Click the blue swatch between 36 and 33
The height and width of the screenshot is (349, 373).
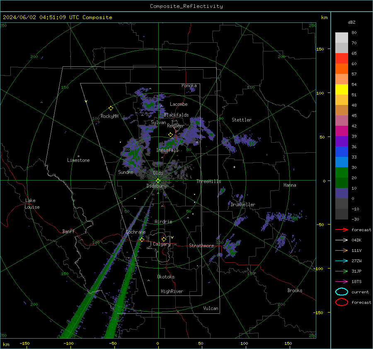342,151
